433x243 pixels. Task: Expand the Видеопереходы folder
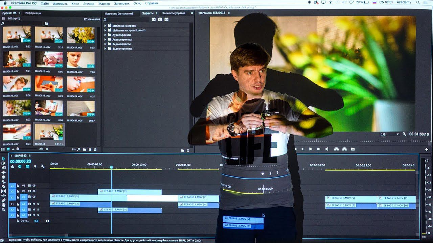tap(105, 49)
